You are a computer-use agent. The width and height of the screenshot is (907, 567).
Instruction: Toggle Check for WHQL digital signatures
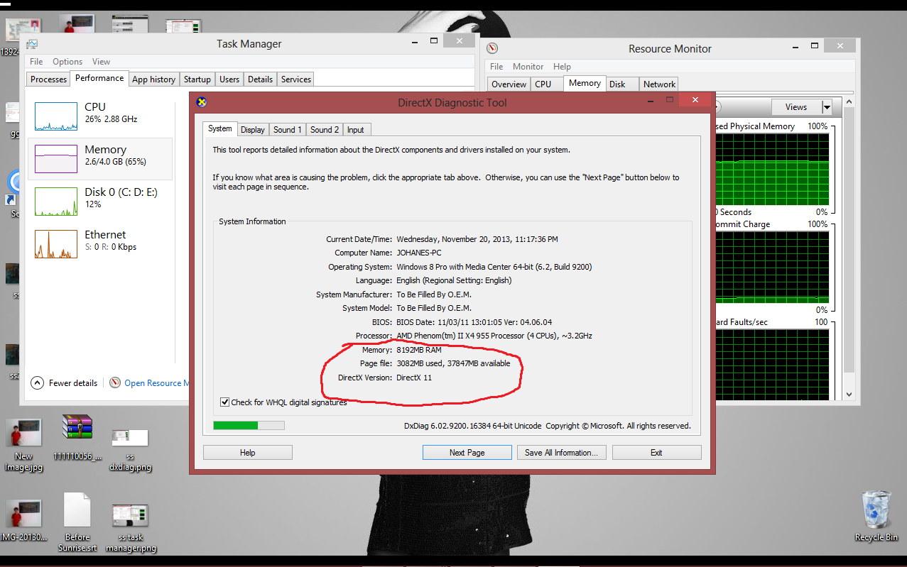[224, 402]
